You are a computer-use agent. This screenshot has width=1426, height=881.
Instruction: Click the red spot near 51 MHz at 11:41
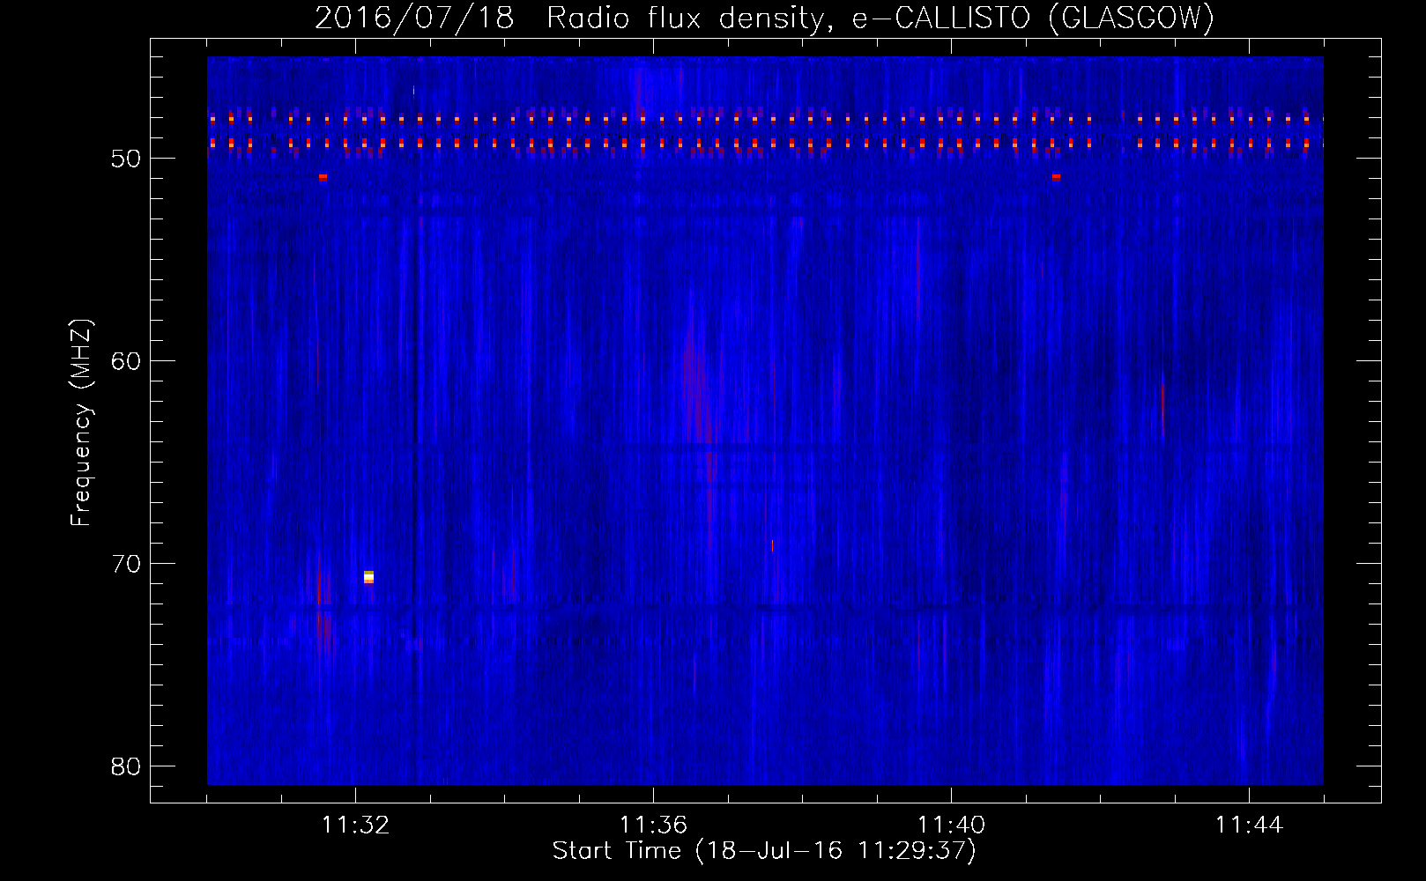coord(1056,177)
